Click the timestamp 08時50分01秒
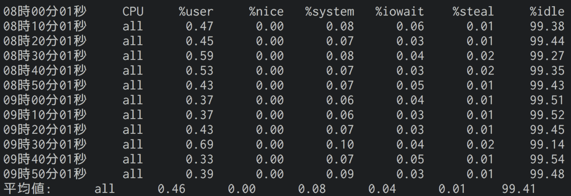Screen dimensions: 571x196 [45, 85]
